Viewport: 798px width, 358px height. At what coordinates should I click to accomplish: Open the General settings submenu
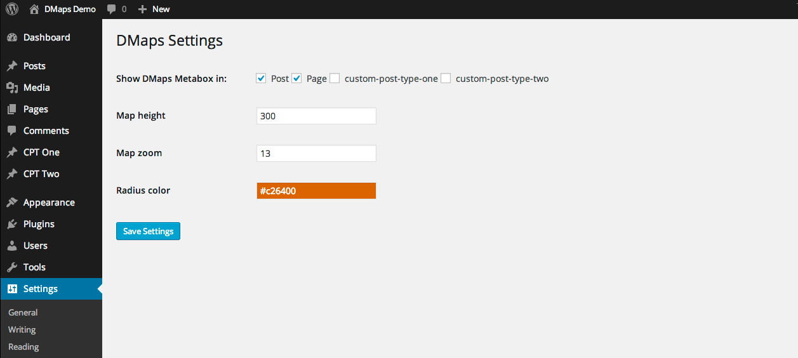(x=23, y=312)
